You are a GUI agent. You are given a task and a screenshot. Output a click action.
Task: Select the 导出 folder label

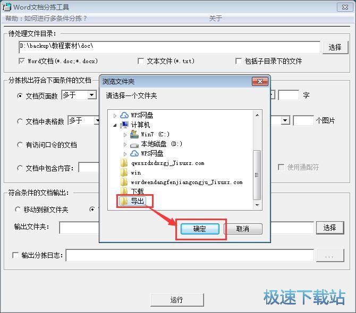(138, 201)
